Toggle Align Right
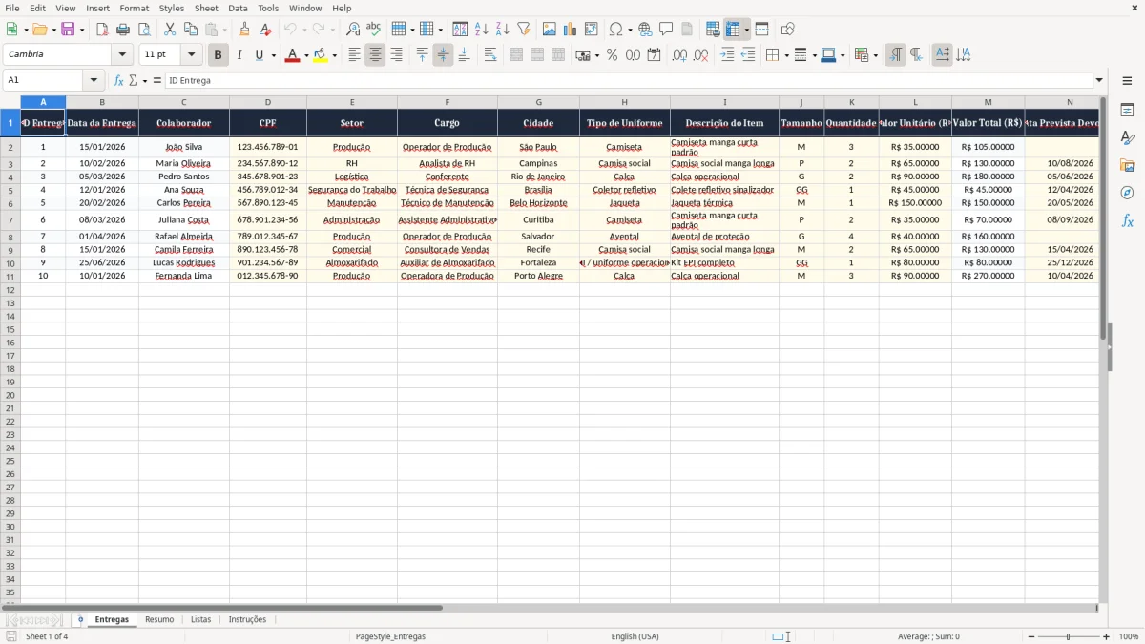 point(396,55)
